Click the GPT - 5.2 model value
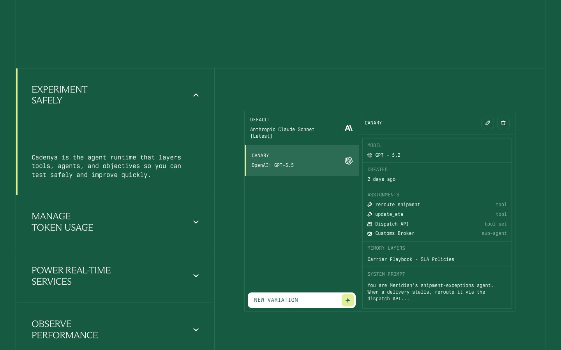Image resolution: width=561 pixels, height=350 pixels. coord(388,155)
